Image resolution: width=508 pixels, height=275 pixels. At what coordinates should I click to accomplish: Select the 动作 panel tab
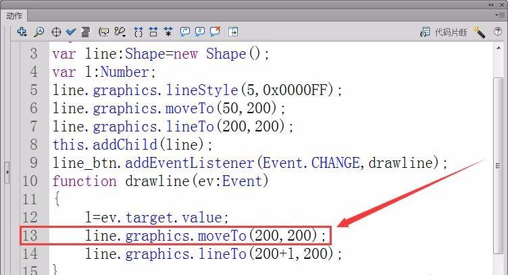tap(14, 16)
